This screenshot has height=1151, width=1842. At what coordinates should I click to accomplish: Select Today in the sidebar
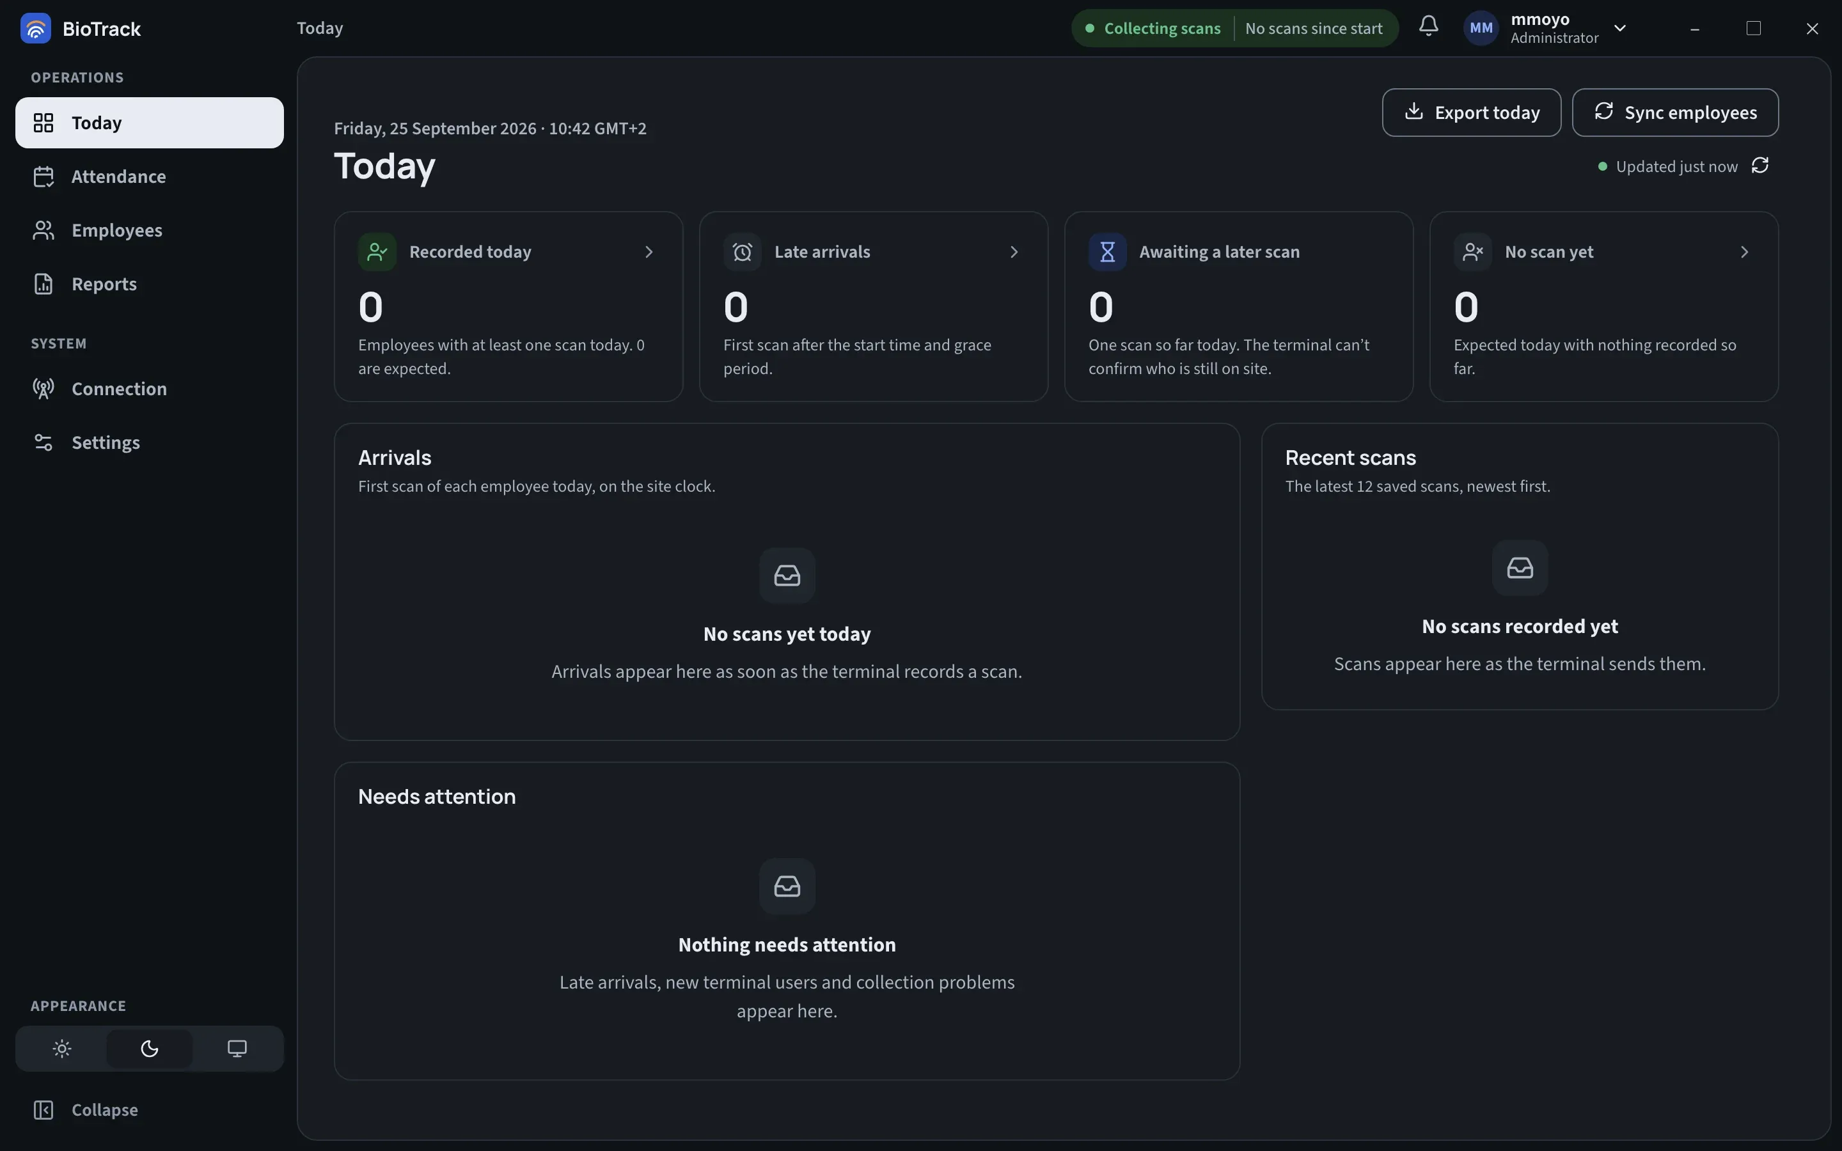149,123
